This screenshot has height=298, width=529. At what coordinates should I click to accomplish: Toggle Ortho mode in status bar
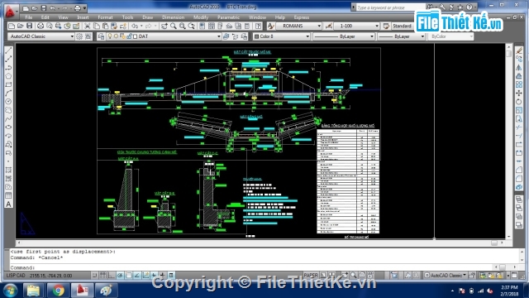(112, 276)
